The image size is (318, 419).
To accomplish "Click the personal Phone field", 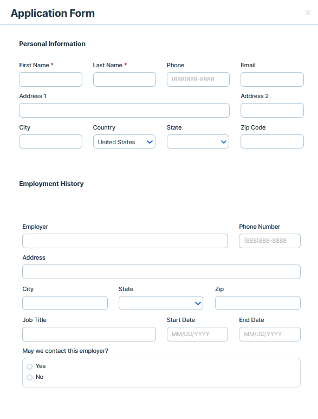I will pyautogui.click(x=198, y=79).
